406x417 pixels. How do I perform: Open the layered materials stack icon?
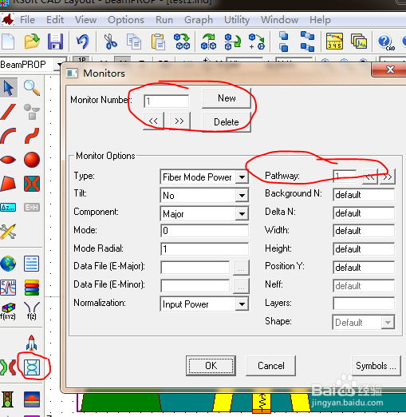coord(32,288)
